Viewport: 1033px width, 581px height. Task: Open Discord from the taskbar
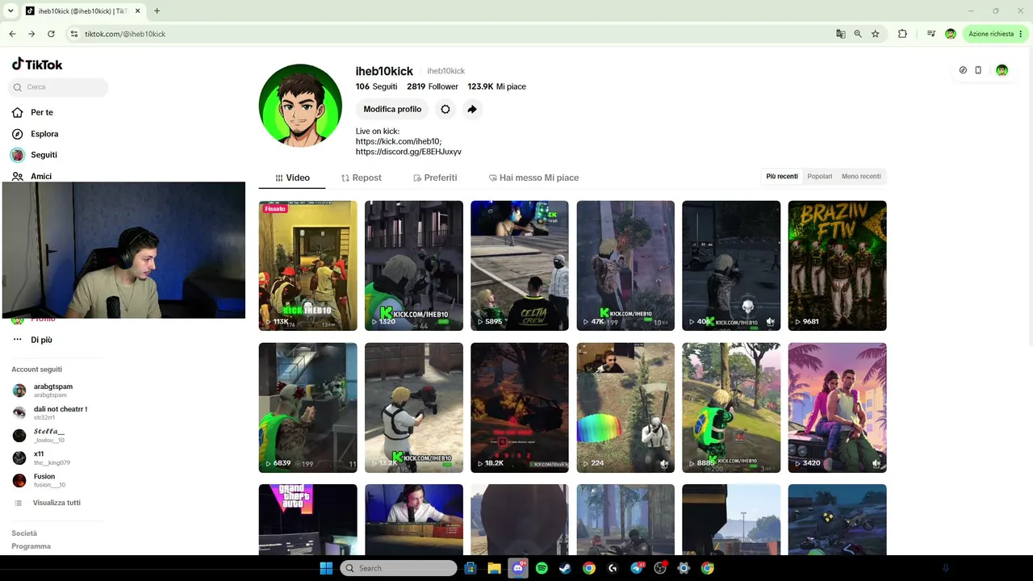coord(518,568)
